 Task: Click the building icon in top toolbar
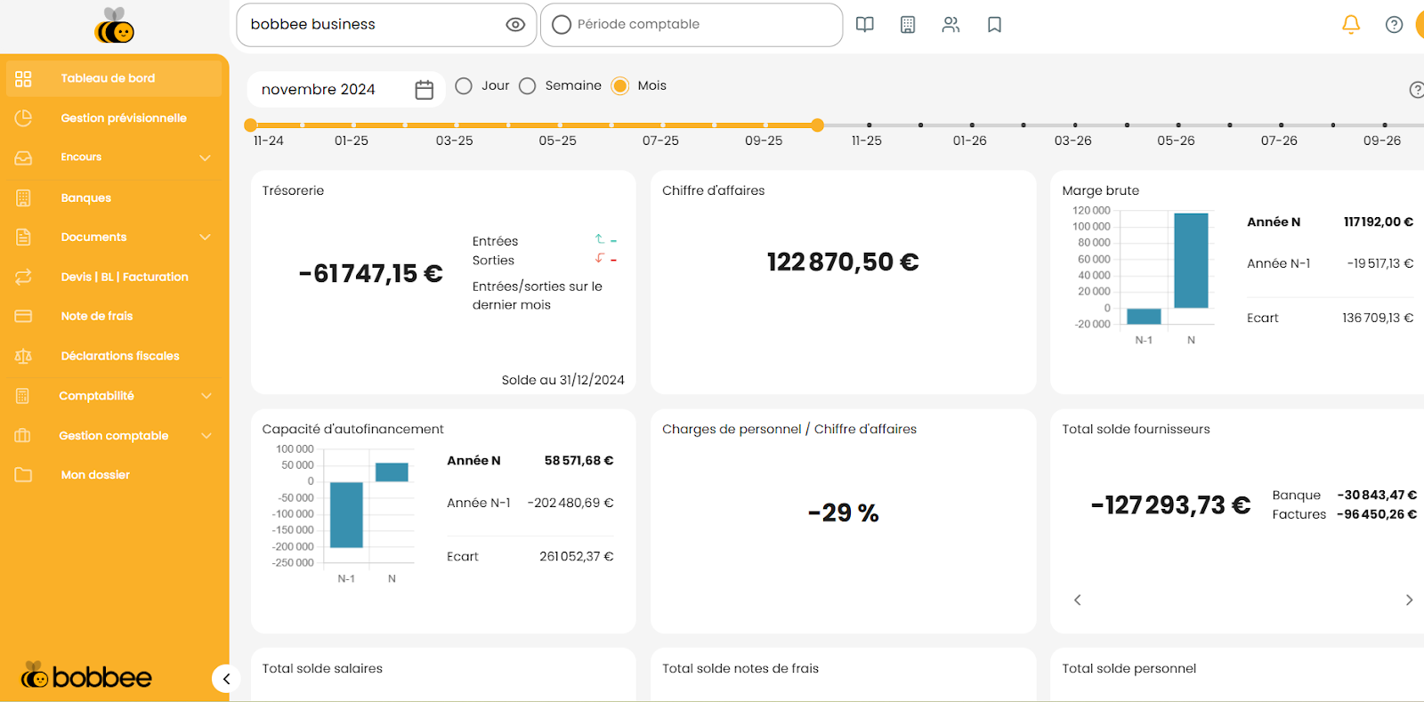[x=907, y=25]
